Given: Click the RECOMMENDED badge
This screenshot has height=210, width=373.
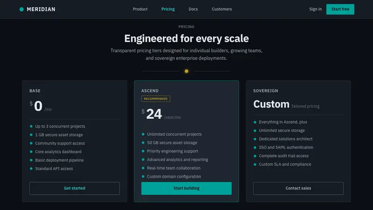Looking at the screenshot, I should (x=156, y=98).
